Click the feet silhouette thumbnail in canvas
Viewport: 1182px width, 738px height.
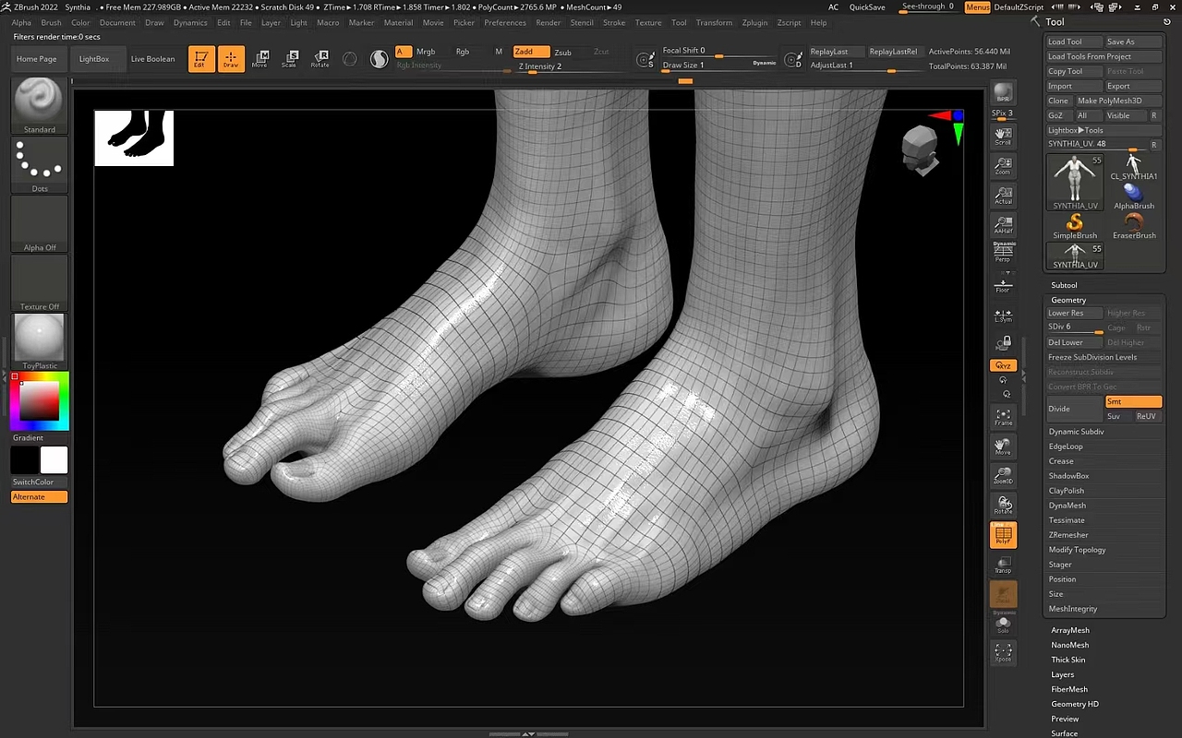coord(134,138)
